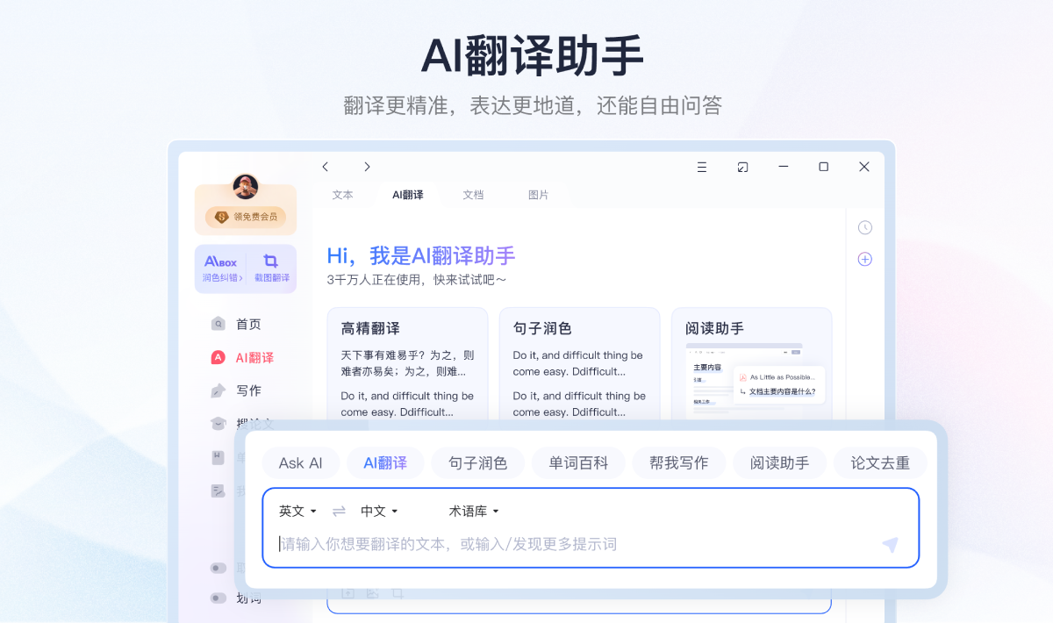Image resolution: width=1053 pixels, height=623 pixels.
Task: Click the send paper-plane icon
Action: tap(890, 544)
